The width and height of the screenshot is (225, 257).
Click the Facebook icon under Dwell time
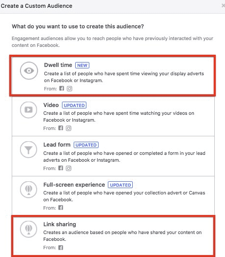(x=61, y=88)
